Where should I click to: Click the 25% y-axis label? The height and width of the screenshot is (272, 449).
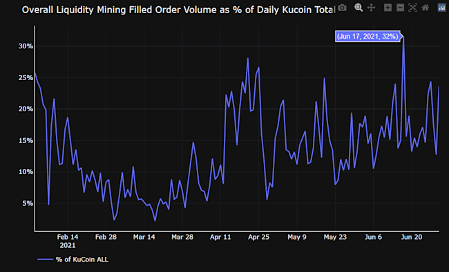26,77
